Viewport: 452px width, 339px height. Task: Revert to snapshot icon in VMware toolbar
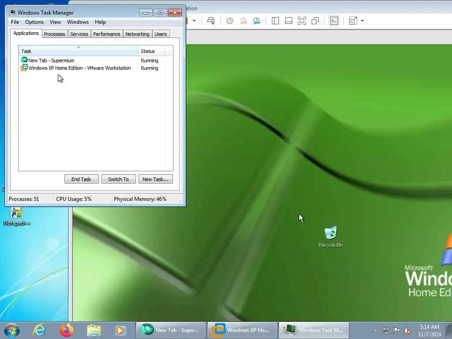click(x=243, y=21)
